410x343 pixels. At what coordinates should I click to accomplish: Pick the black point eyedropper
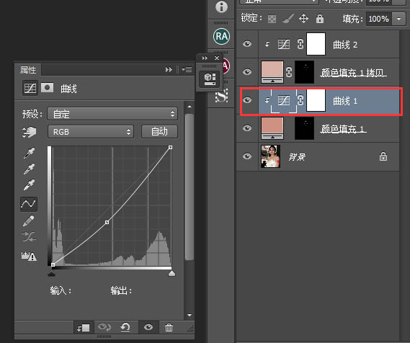click(x=29, y=153)
